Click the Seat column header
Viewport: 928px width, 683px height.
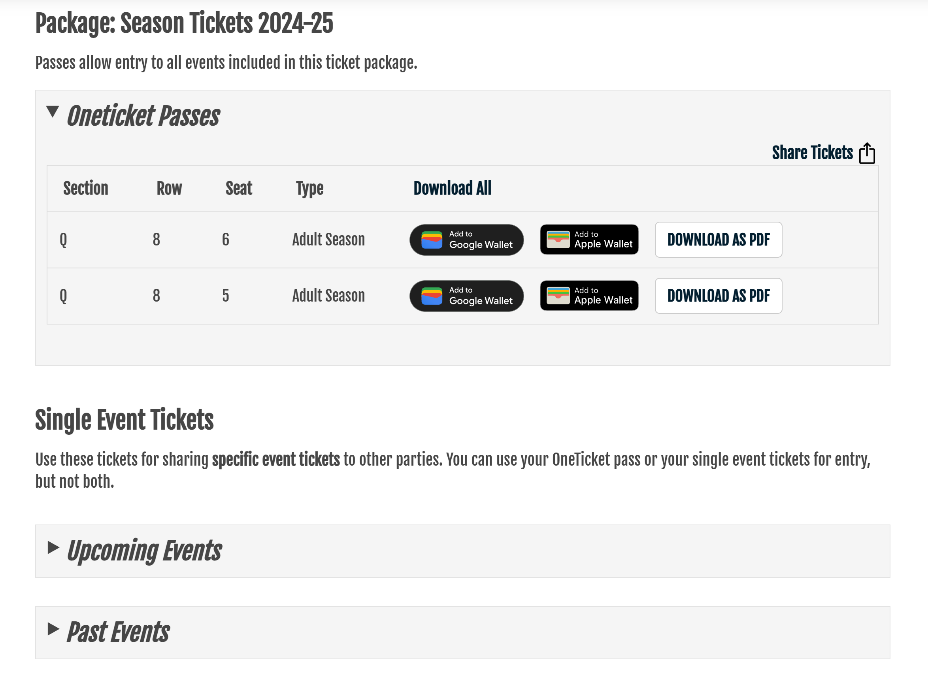point(238,189)
